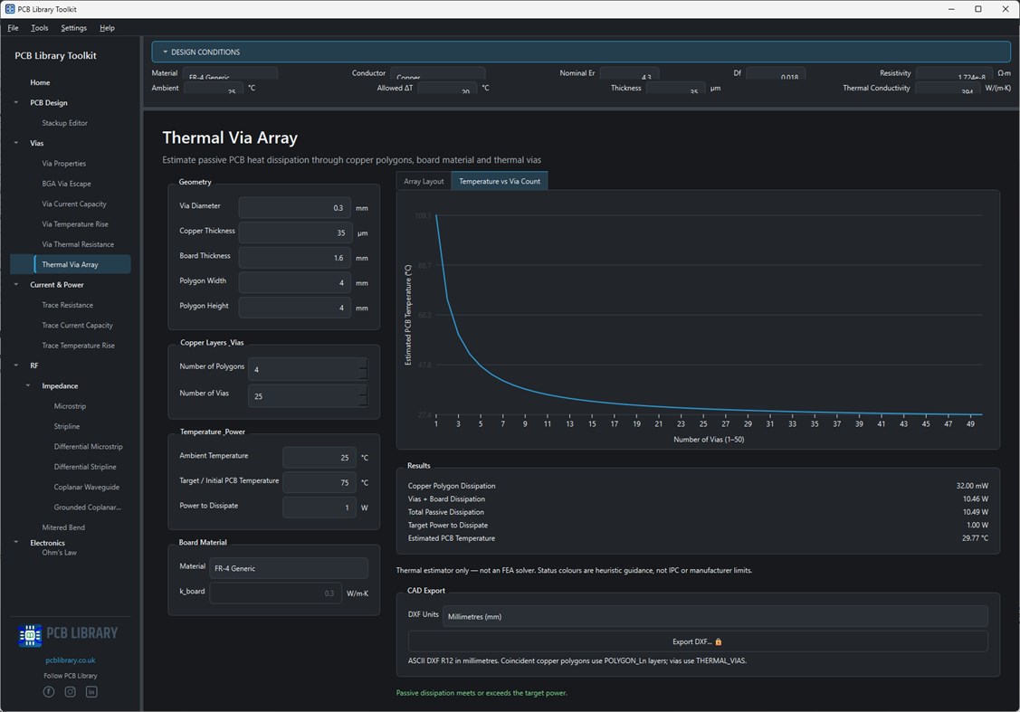Open the Microstrip impedance calculator
1020x712 pixels.
coord(70,405)
